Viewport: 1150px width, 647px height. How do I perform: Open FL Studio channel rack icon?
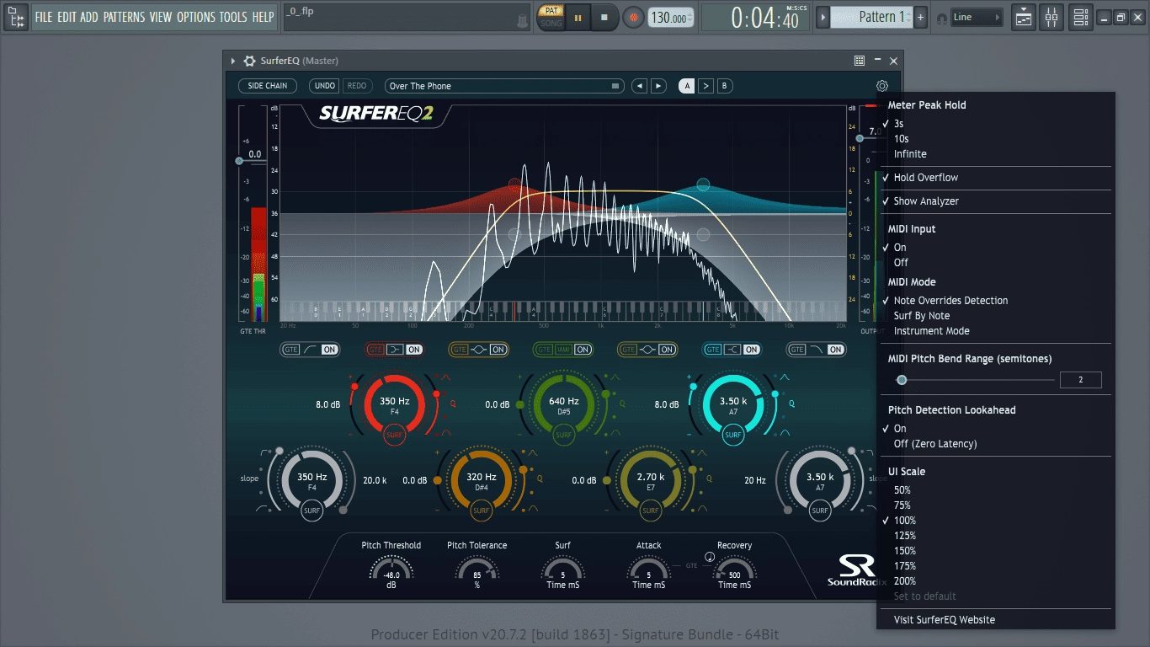pos(1080,17)
